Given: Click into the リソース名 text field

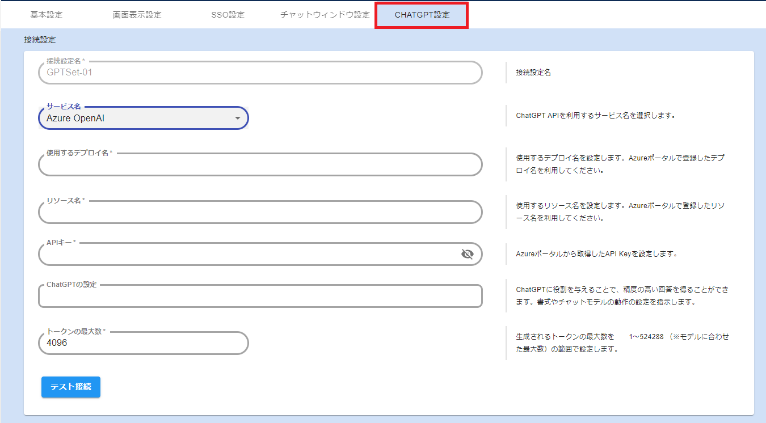Looking at the screenshot, I should tap(260, 213).
